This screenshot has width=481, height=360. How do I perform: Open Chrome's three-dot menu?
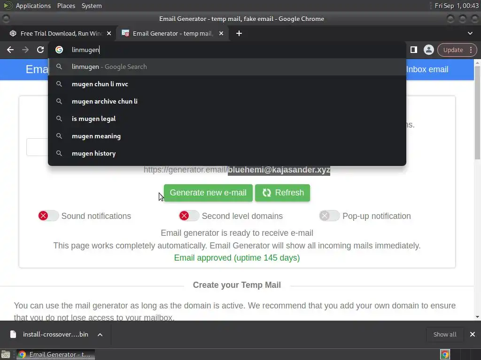click(471, 50)
